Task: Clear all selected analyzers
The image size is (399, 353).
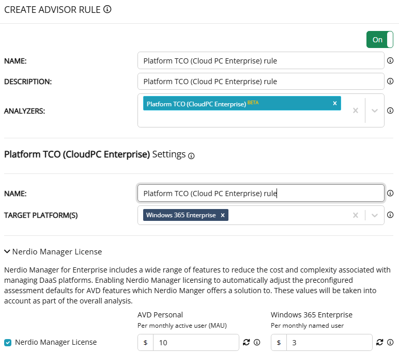Action: [356, 110]
